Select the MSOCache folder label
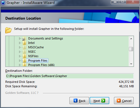This screenshot has height=108, width=140. click(36, 47)
